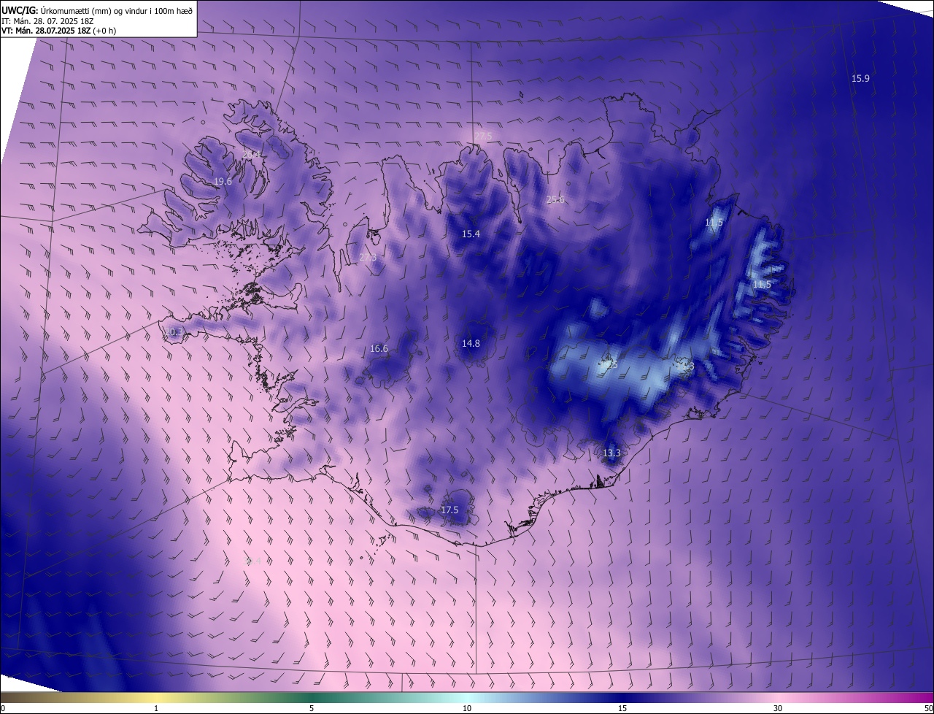Click the 16.6 value label

pos(379,348)
